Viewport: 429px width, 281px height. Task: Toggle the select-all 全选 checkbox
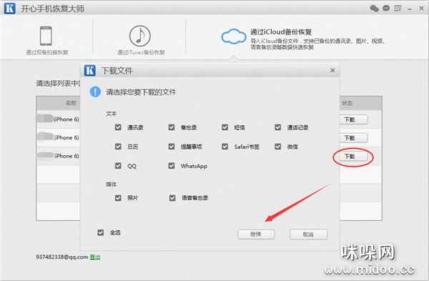[100, 232]
